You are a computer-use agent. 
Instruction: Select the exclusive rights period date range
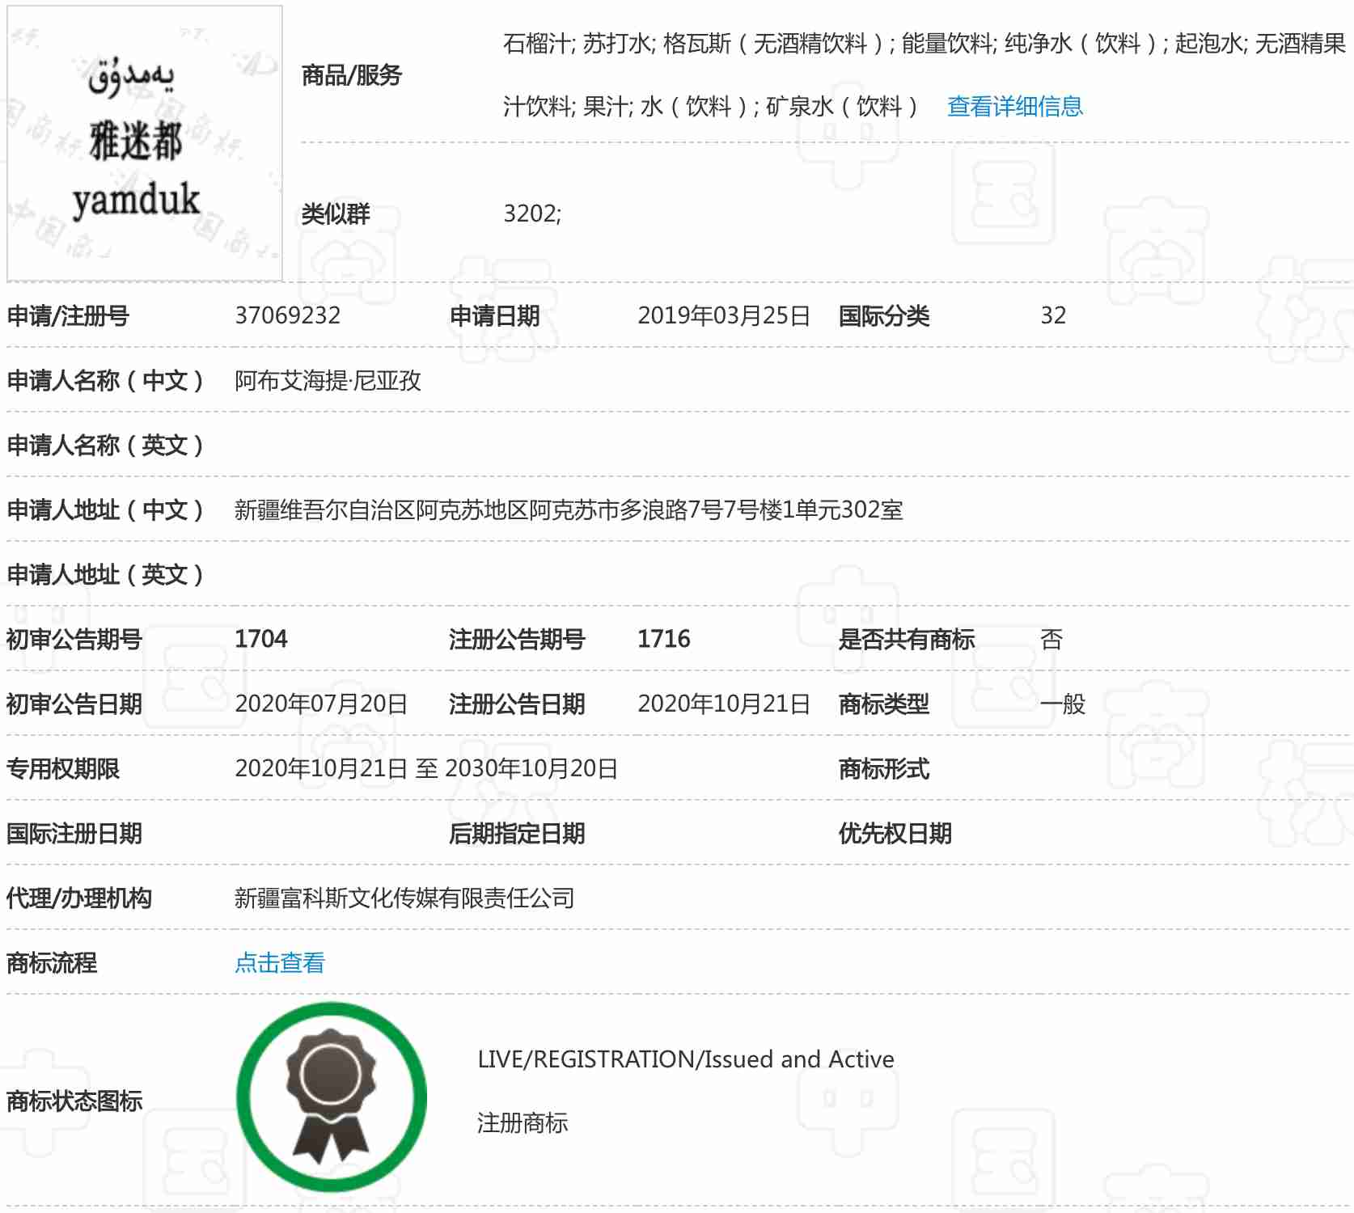coord(426,768)
